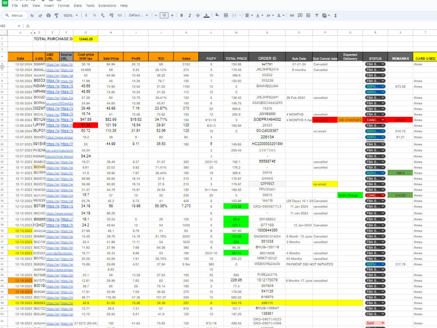Open status dropdown for order BHIA9B2UAH
The width and height of the screenshot is (437, 328).
click(x=375, y=87)
